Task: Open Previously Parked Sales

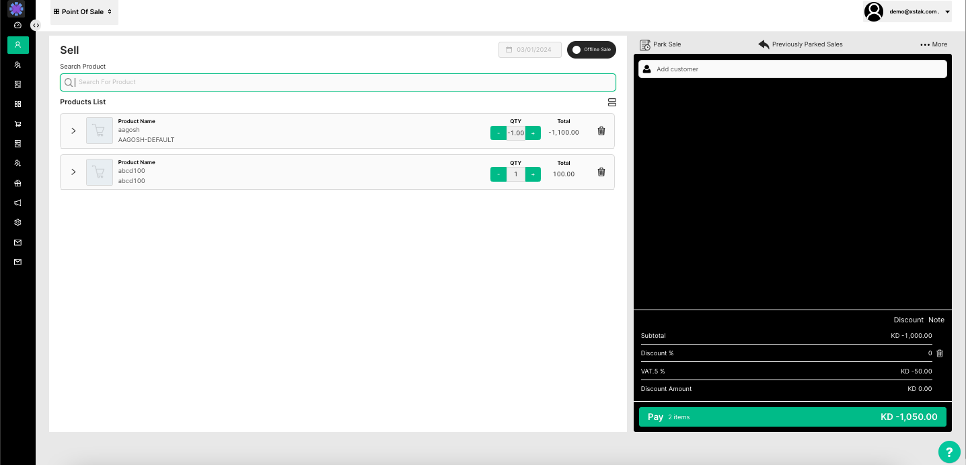Action: (800, 44)
